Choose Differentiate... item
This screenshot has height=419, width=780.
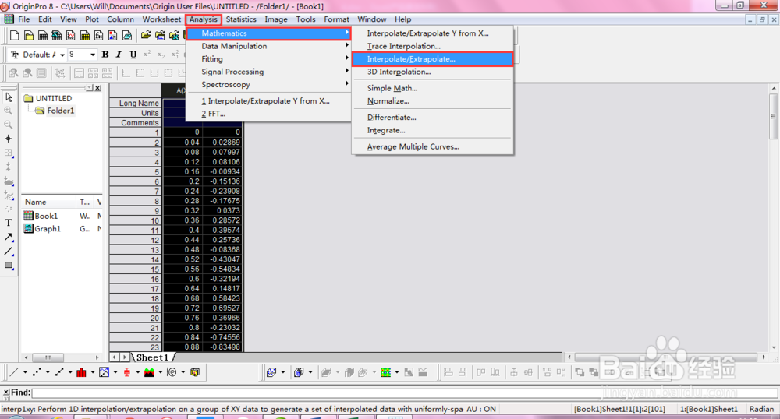click(x=432, y=118)
